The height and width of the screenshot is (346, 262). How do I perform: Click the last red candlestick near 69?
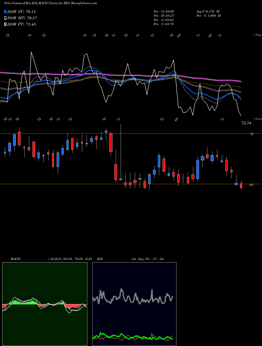(x=241, y=186)
